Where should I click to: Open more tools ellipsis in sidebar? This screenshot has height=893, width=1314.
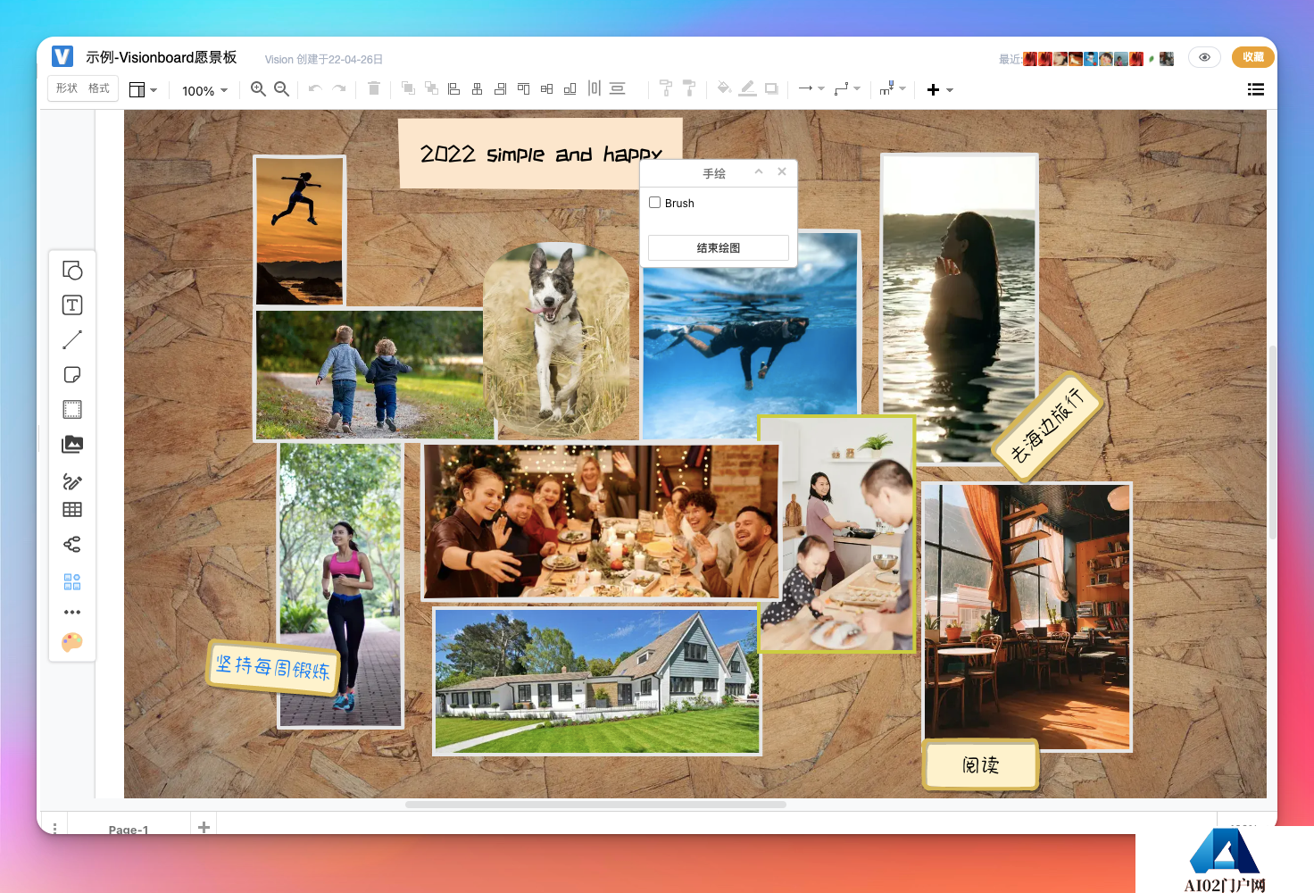pos(72,613)
